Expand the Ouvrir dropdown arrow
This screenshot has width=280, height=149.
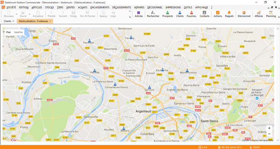pyautogui.click(x=29, y=14)
